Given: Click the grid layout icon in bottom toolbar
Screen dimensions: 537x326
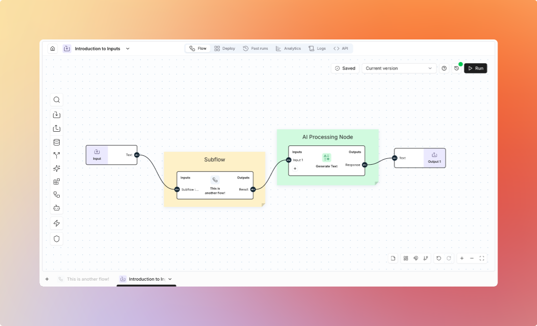Looking at the screenshot, I should click(406, 258).
